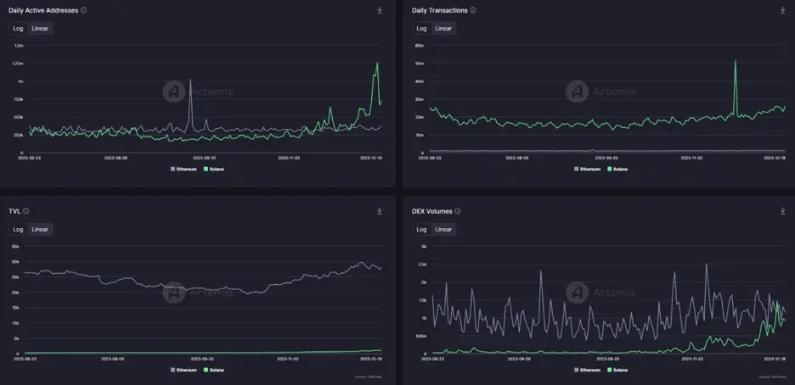Select Linear scale on TVL chart
This screenshot has height=385, width=795.
[40, 229]
